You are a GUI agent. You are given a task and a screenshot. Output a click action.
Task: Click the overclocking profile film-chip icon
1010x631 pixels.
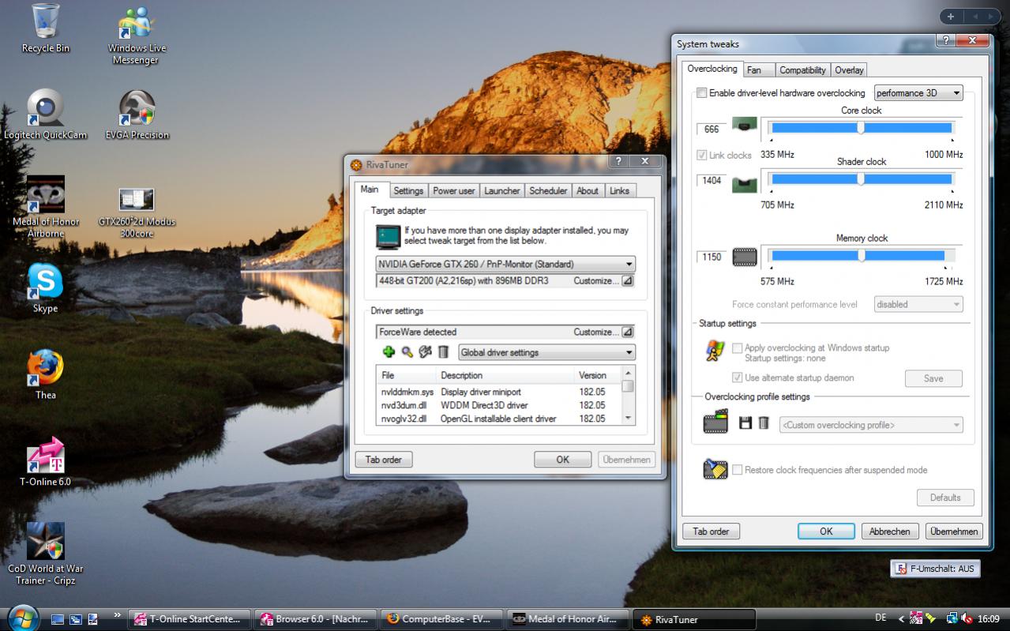715,423
